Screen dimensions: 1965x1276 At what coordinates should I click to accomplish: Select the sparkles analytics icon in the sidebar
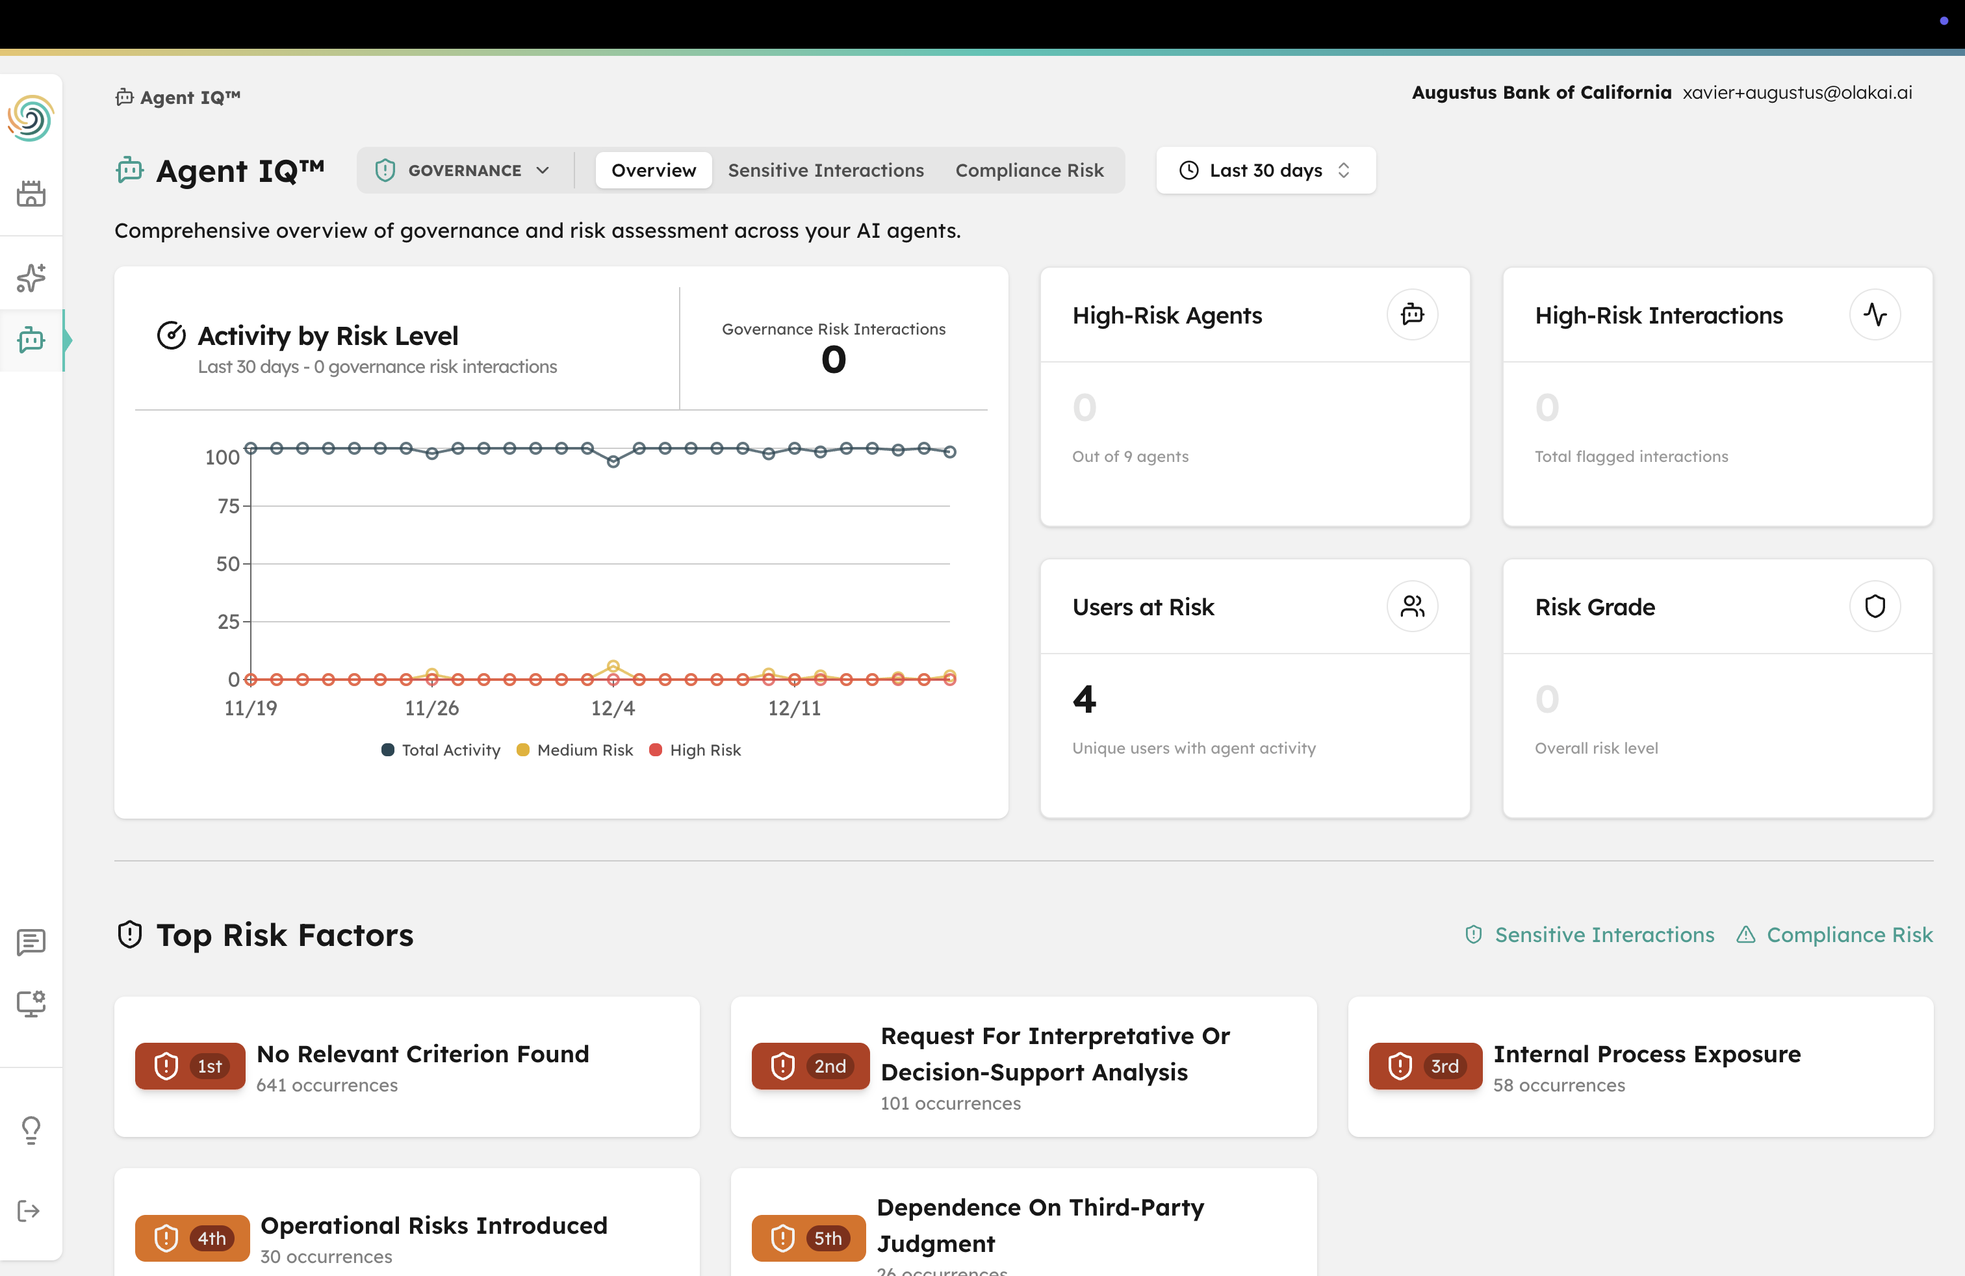31,278
